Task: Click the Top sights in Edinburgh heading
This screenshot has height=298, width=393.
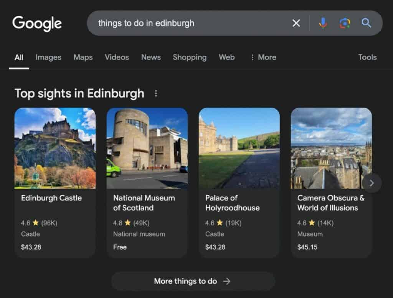Action: pos(79,94)
